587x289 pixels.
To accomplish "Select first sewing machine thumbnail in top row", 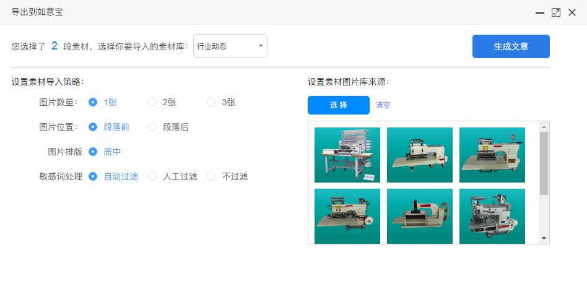I will (347, 155).
